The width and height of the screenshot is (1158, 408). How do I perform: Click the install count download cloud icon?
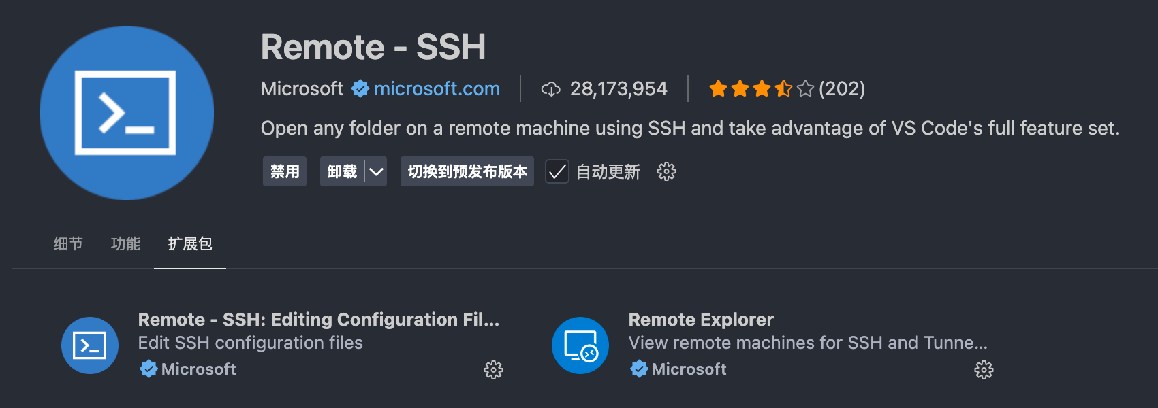(550, 89)
